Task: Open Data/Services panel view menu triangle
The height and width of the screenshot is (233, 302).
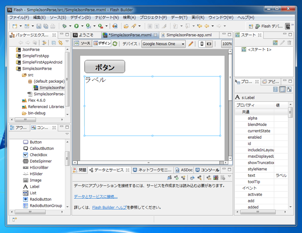Action: (x=230, y=176)
